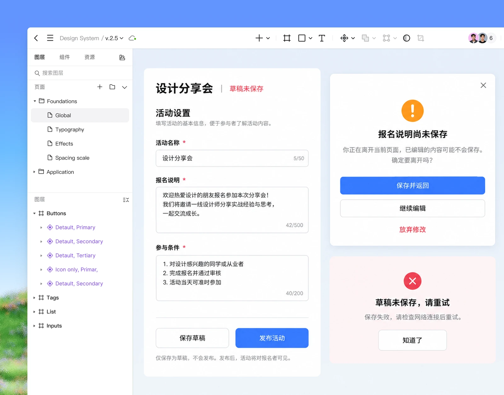
Task: Click the 知道了 button
Action: pos(413,340)
